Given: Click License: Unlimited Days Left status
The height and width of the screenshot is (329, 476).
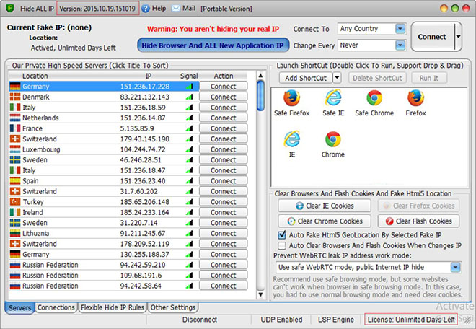Looking at the screenshot, I should pyautogui.click(x=411, y=320).
